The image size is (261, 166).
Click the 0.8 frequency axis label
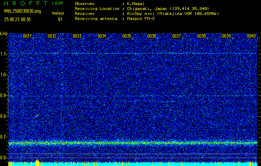(x=3, y=116)
